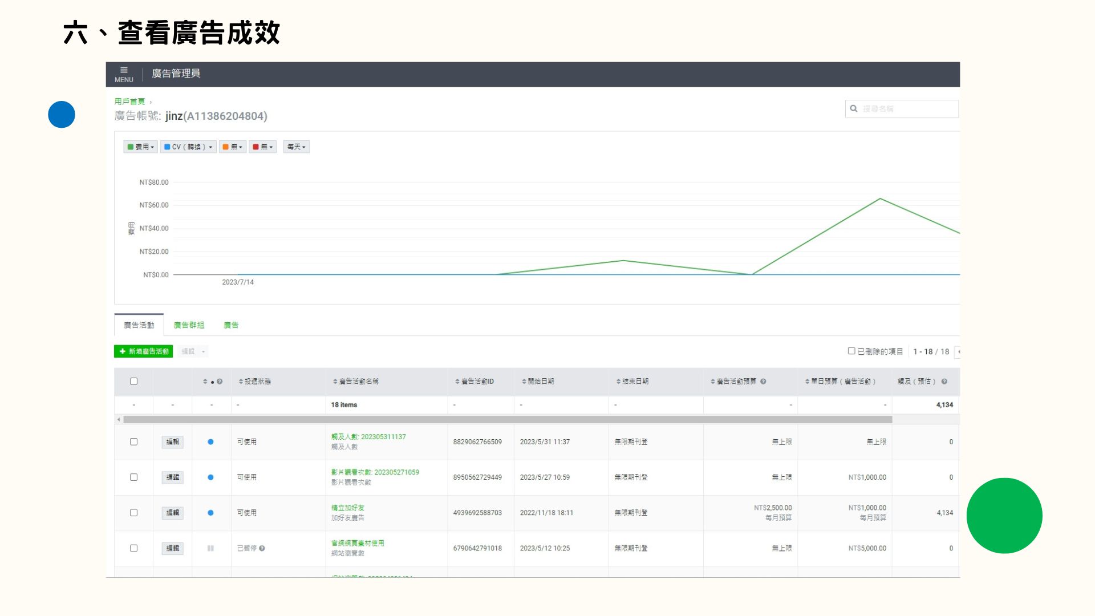Click the horizontal table scrollbar thumb

508,420
